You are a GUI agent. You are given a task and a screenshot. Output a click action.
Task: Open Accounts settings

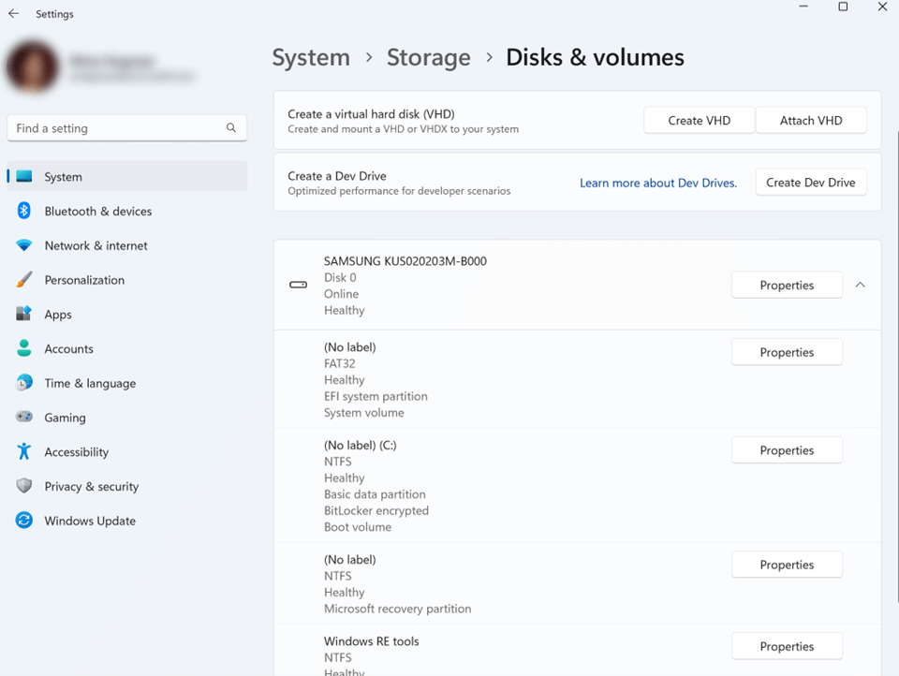[69, 348]
